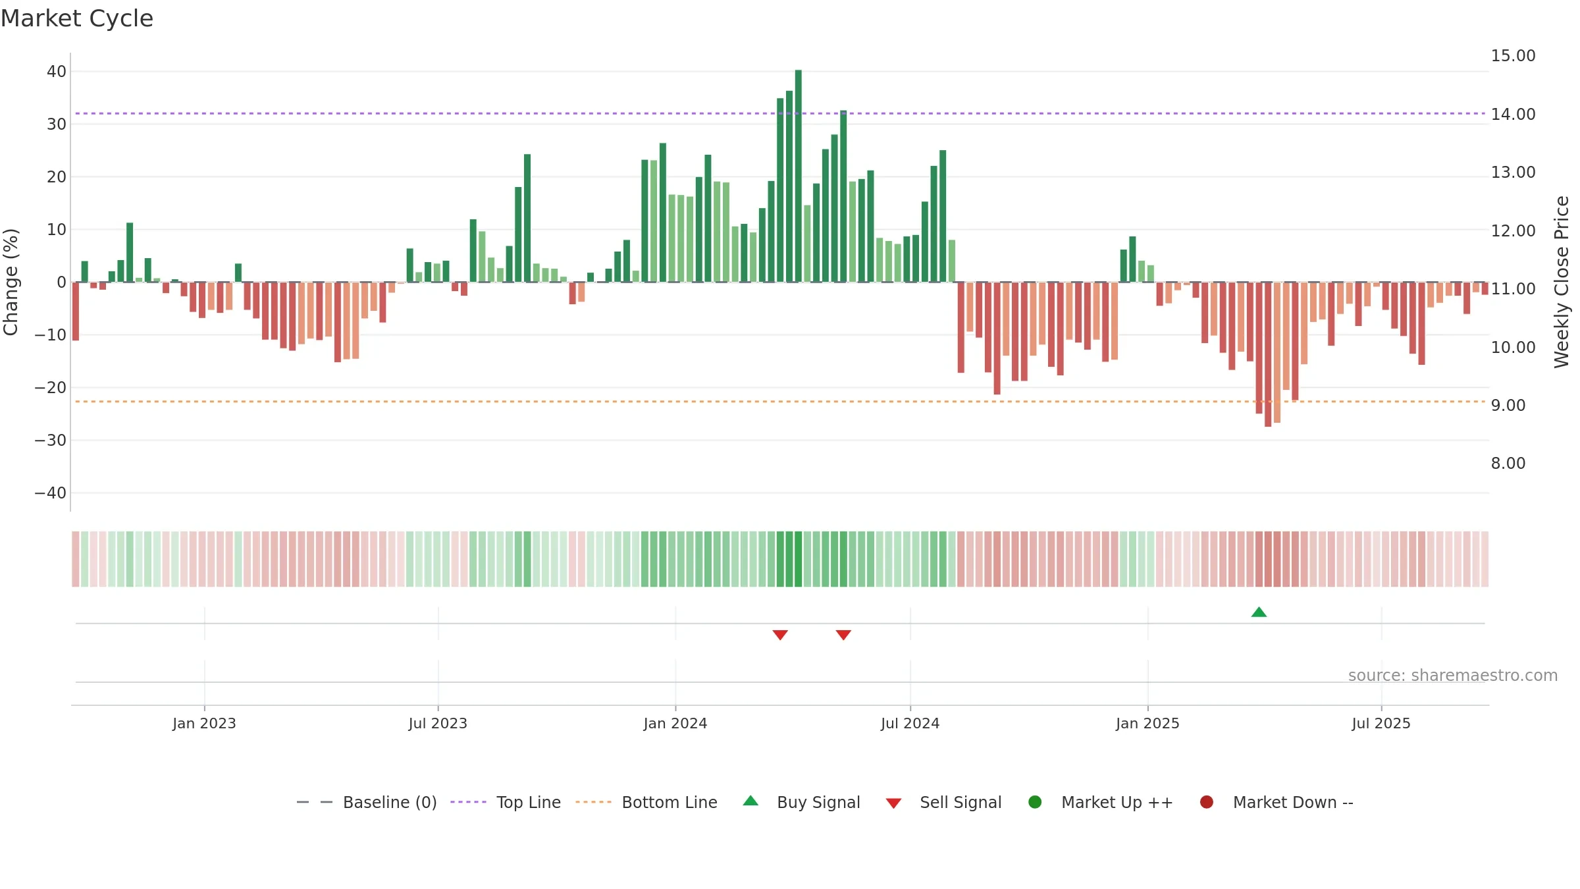Screen dimensions: 1580x889
Task: Click the −20 tick on the left axis
Action: pos(51,387)
